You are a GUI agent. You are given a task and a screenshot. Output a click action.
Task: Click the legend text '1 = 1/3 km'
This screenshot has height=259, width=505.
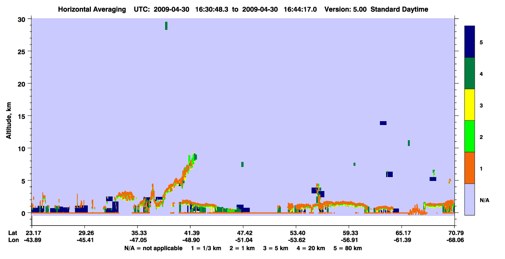pyautogui.click(x=207, y=248)
